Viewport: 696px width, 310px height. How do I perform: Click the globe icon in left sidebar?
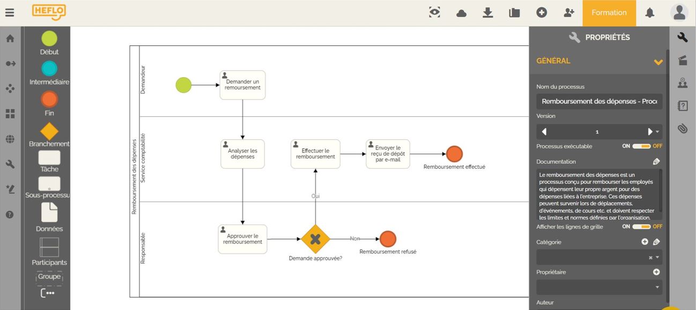pos(10,139)
